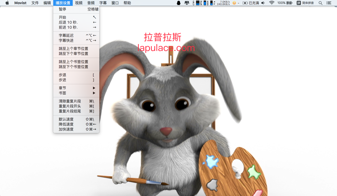Expand the 书签 submenu
This screenshot has width=337, height=196.
click(76, 93)
